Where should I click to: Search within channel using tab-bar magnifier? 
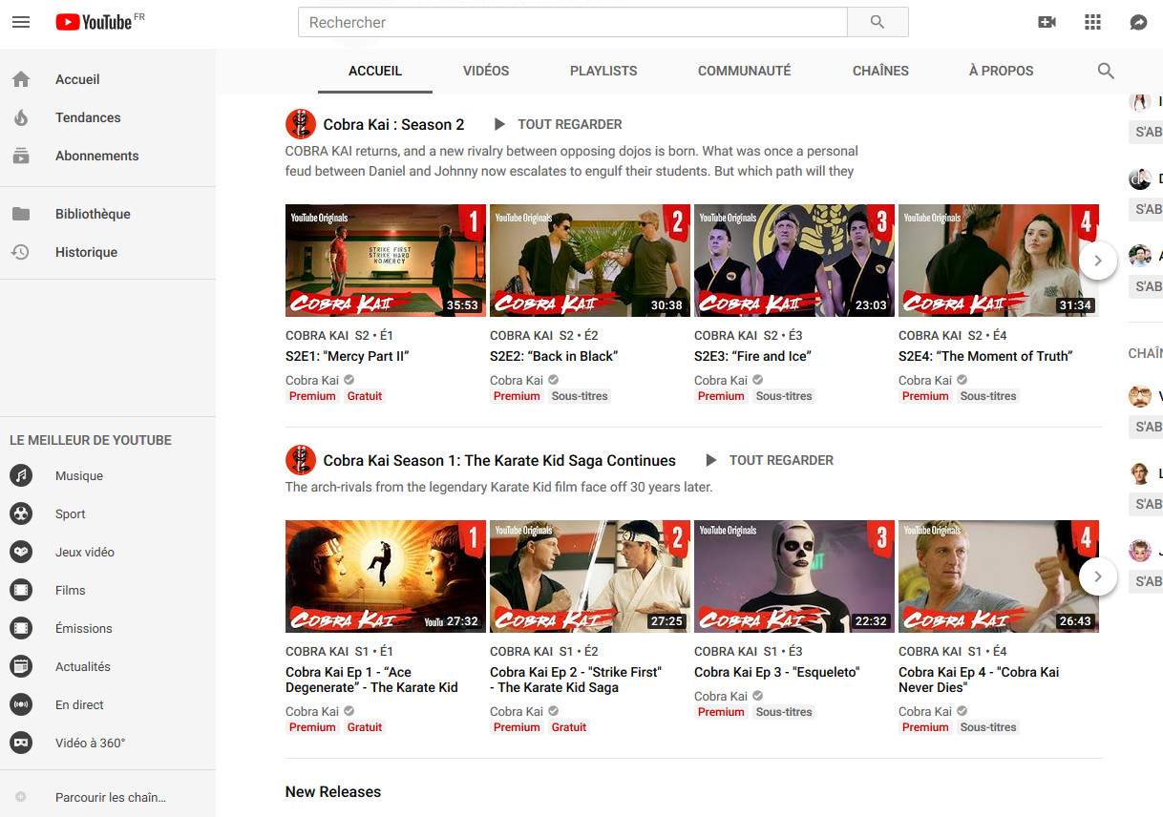pos(1106,71)
